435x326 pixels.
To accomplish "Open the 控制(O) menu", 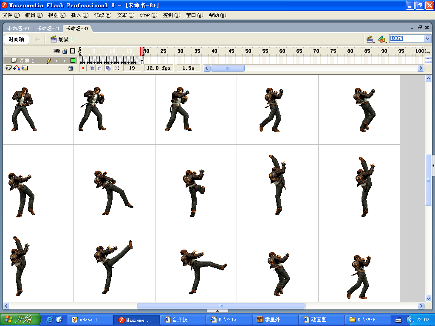I will tap(172, 15).
